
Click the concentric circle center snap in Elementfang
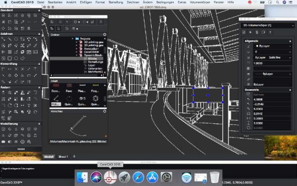tap(10, 75)
